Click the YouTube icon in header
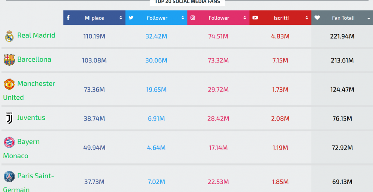 [x=255, y=17]
